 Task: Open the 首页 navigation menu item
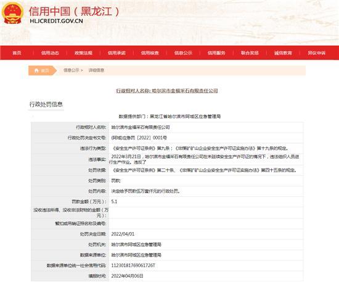(x=17, y=53)
